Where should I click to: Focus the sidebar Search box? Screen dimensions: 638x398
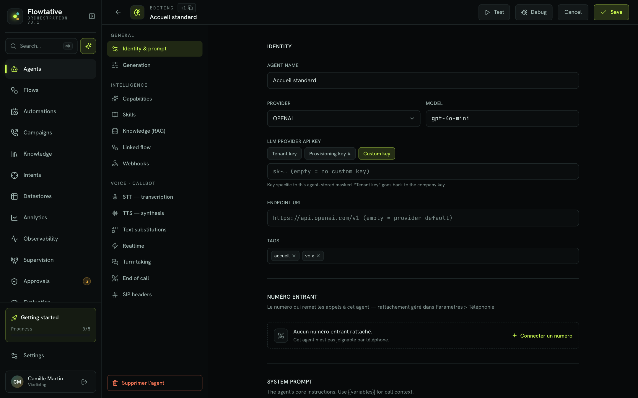(x=41, y=46)
